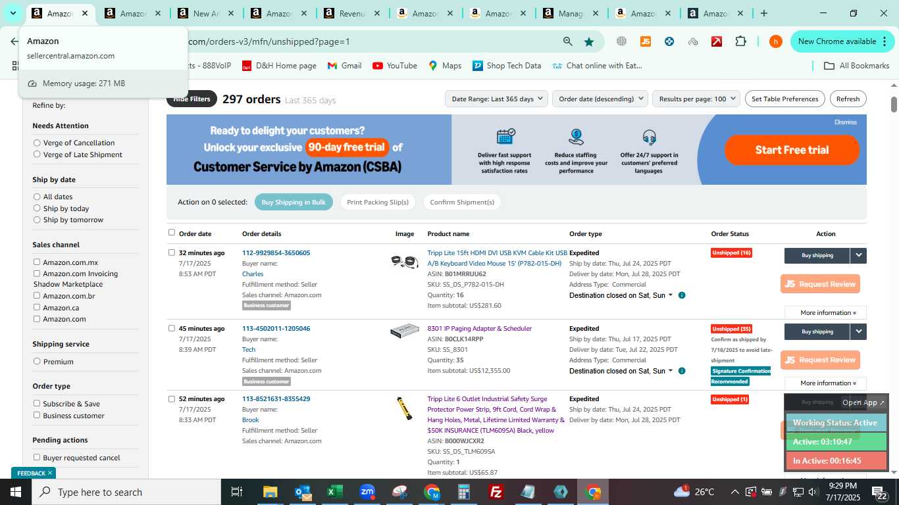Close the FEEDBACK tab with X
Screen dimensions: 899x505
(x=49, y=473)
